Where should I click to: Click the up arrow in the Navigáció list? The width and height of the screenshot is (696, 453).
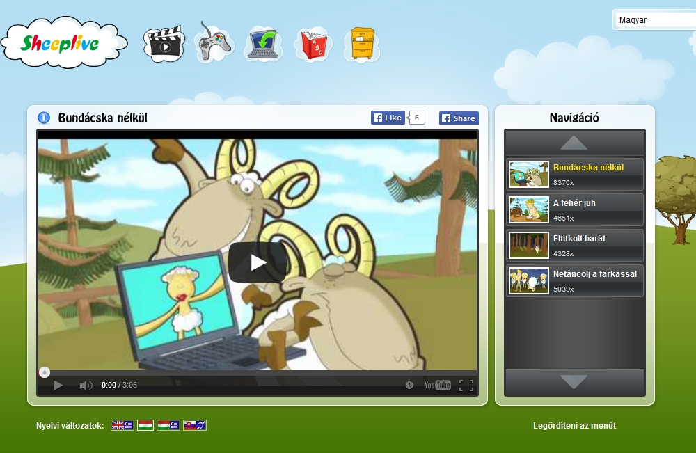tap(574, 143)
